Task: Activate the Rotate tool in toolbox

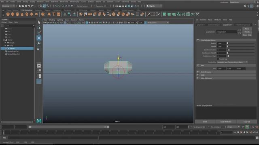Action: [39, 43]
